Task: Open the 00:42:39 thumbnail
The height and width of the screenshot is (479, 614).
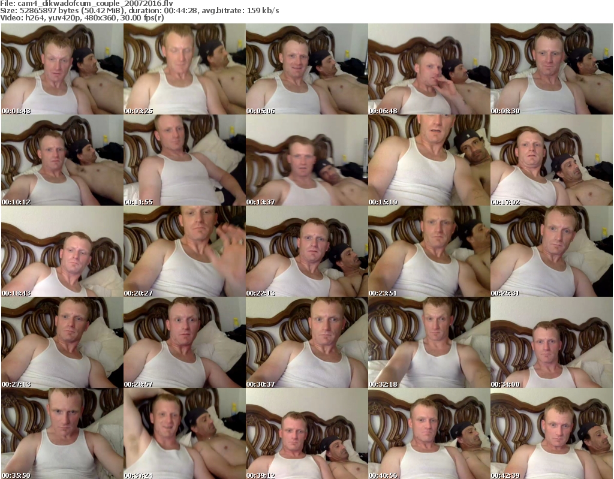Action: pos(552,433)
